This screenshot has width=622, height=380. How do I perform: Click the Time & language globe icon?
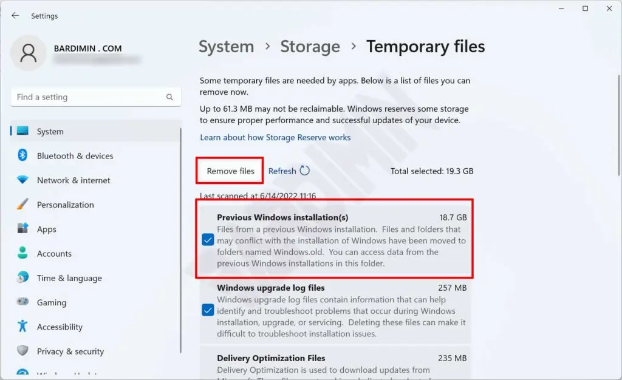point(22,277)
